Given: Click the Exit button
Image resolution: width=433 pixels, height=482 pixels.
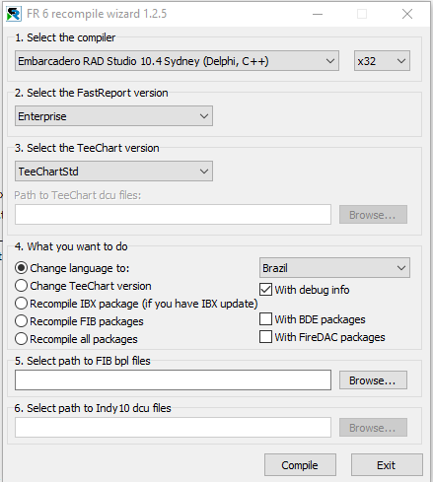Looking at the screenshot, I should click(387, 465).
